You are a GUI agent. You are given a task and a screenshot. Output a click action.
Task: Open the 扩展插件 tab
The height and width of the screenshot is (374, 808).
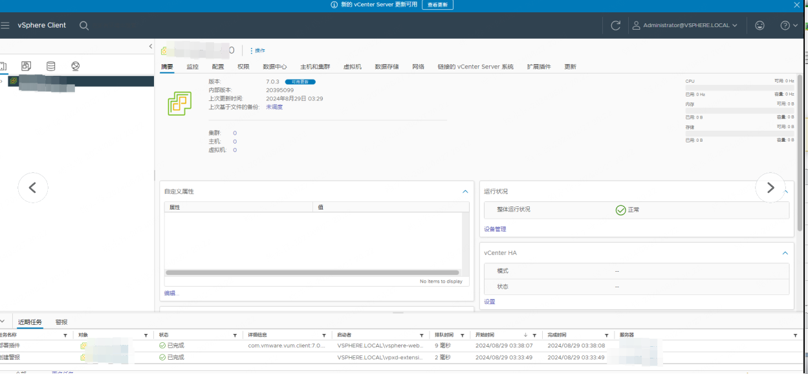[x=539, y=67]
